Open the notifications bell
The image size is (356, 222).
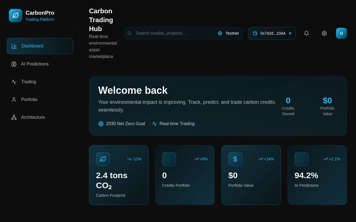tap(306, 33)
